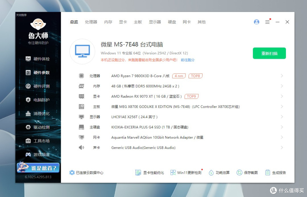Click 关闭推荐 at the sidebar top
Image resolution: width=307 pixels, height=197 pixels.
[x=21, y=15]
